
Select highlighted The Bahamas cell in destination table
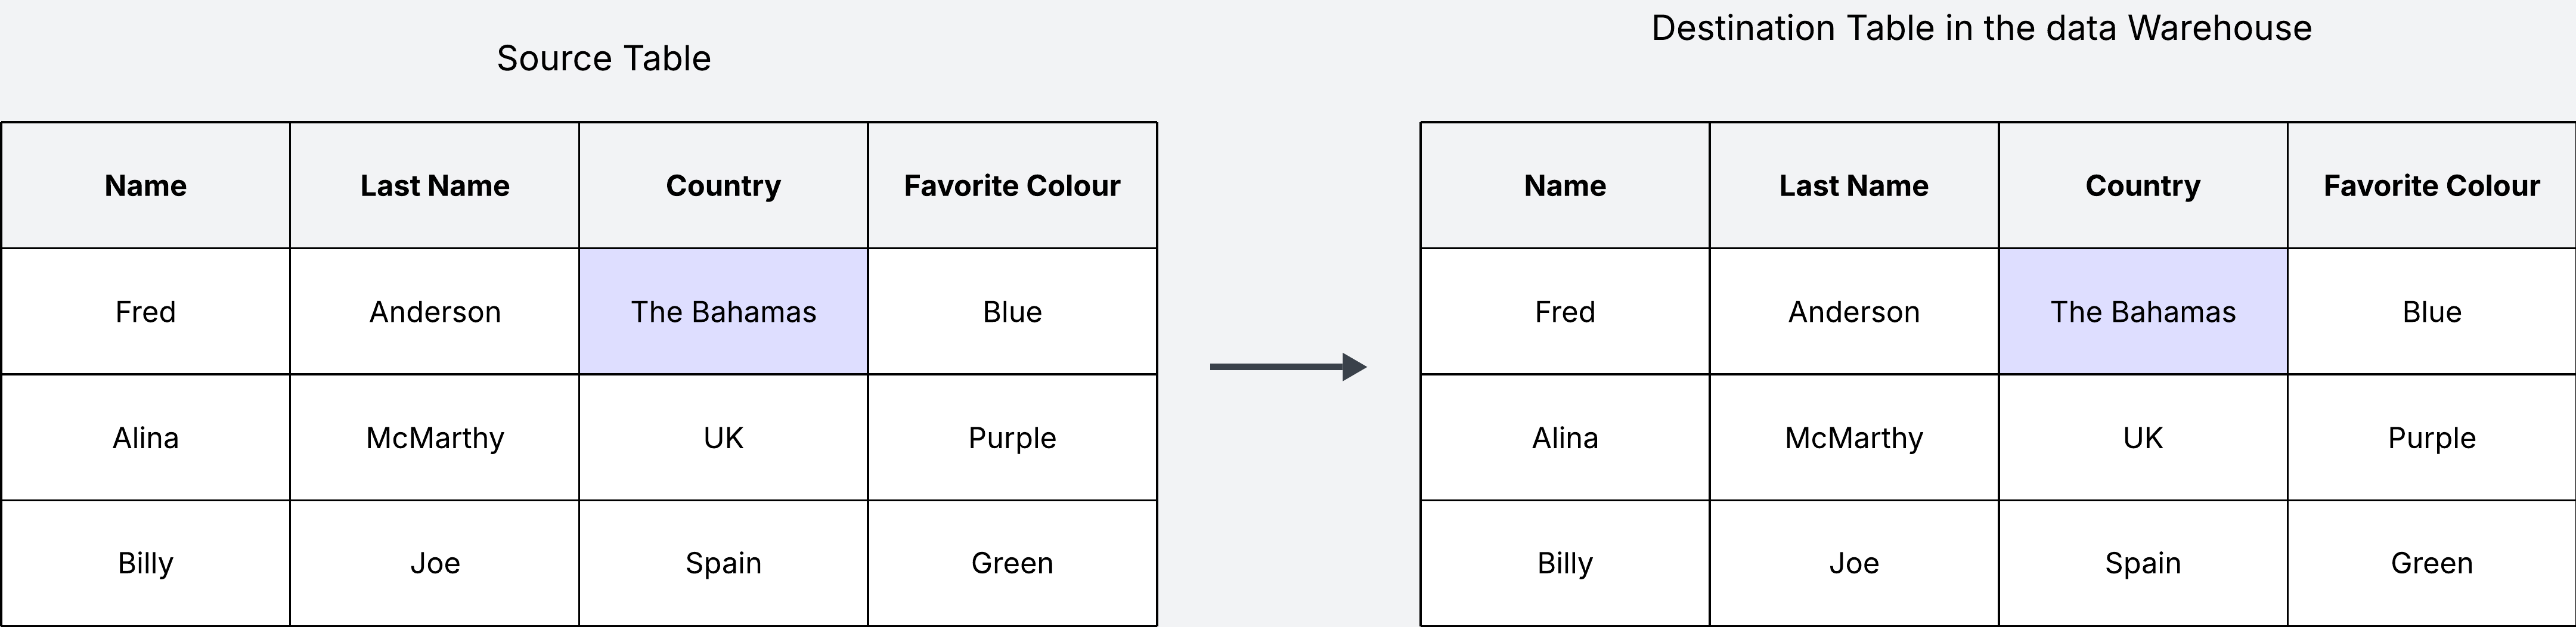(x=2142, y=312)
